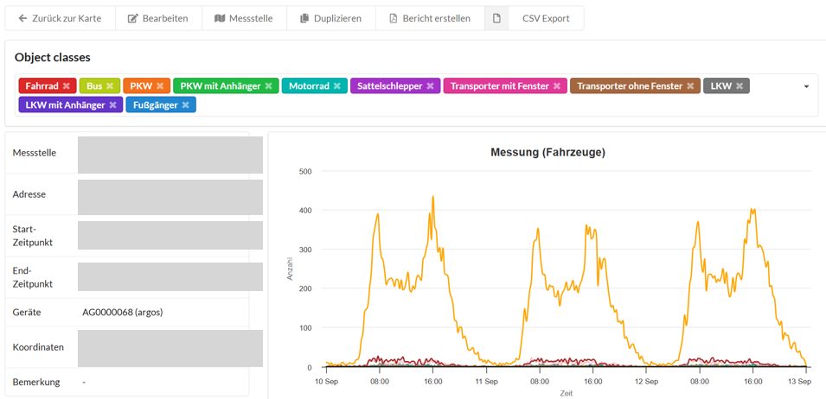Click the End-Zeitpunkt field label
The image size is (826, 399).
coord(33,277)
